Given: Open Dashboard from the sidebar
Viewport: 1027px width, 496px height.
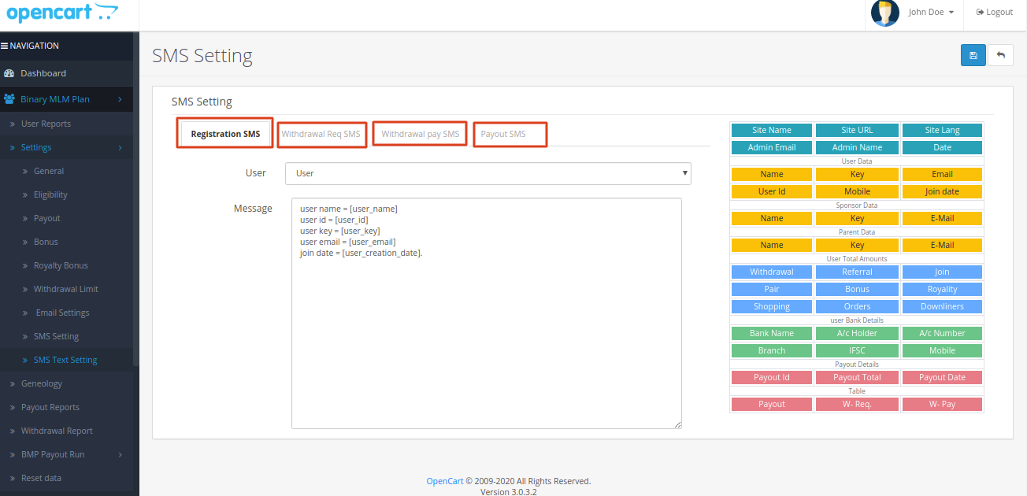Looking at the screenshot, I should pyautogui.click(x=43, y=73).
